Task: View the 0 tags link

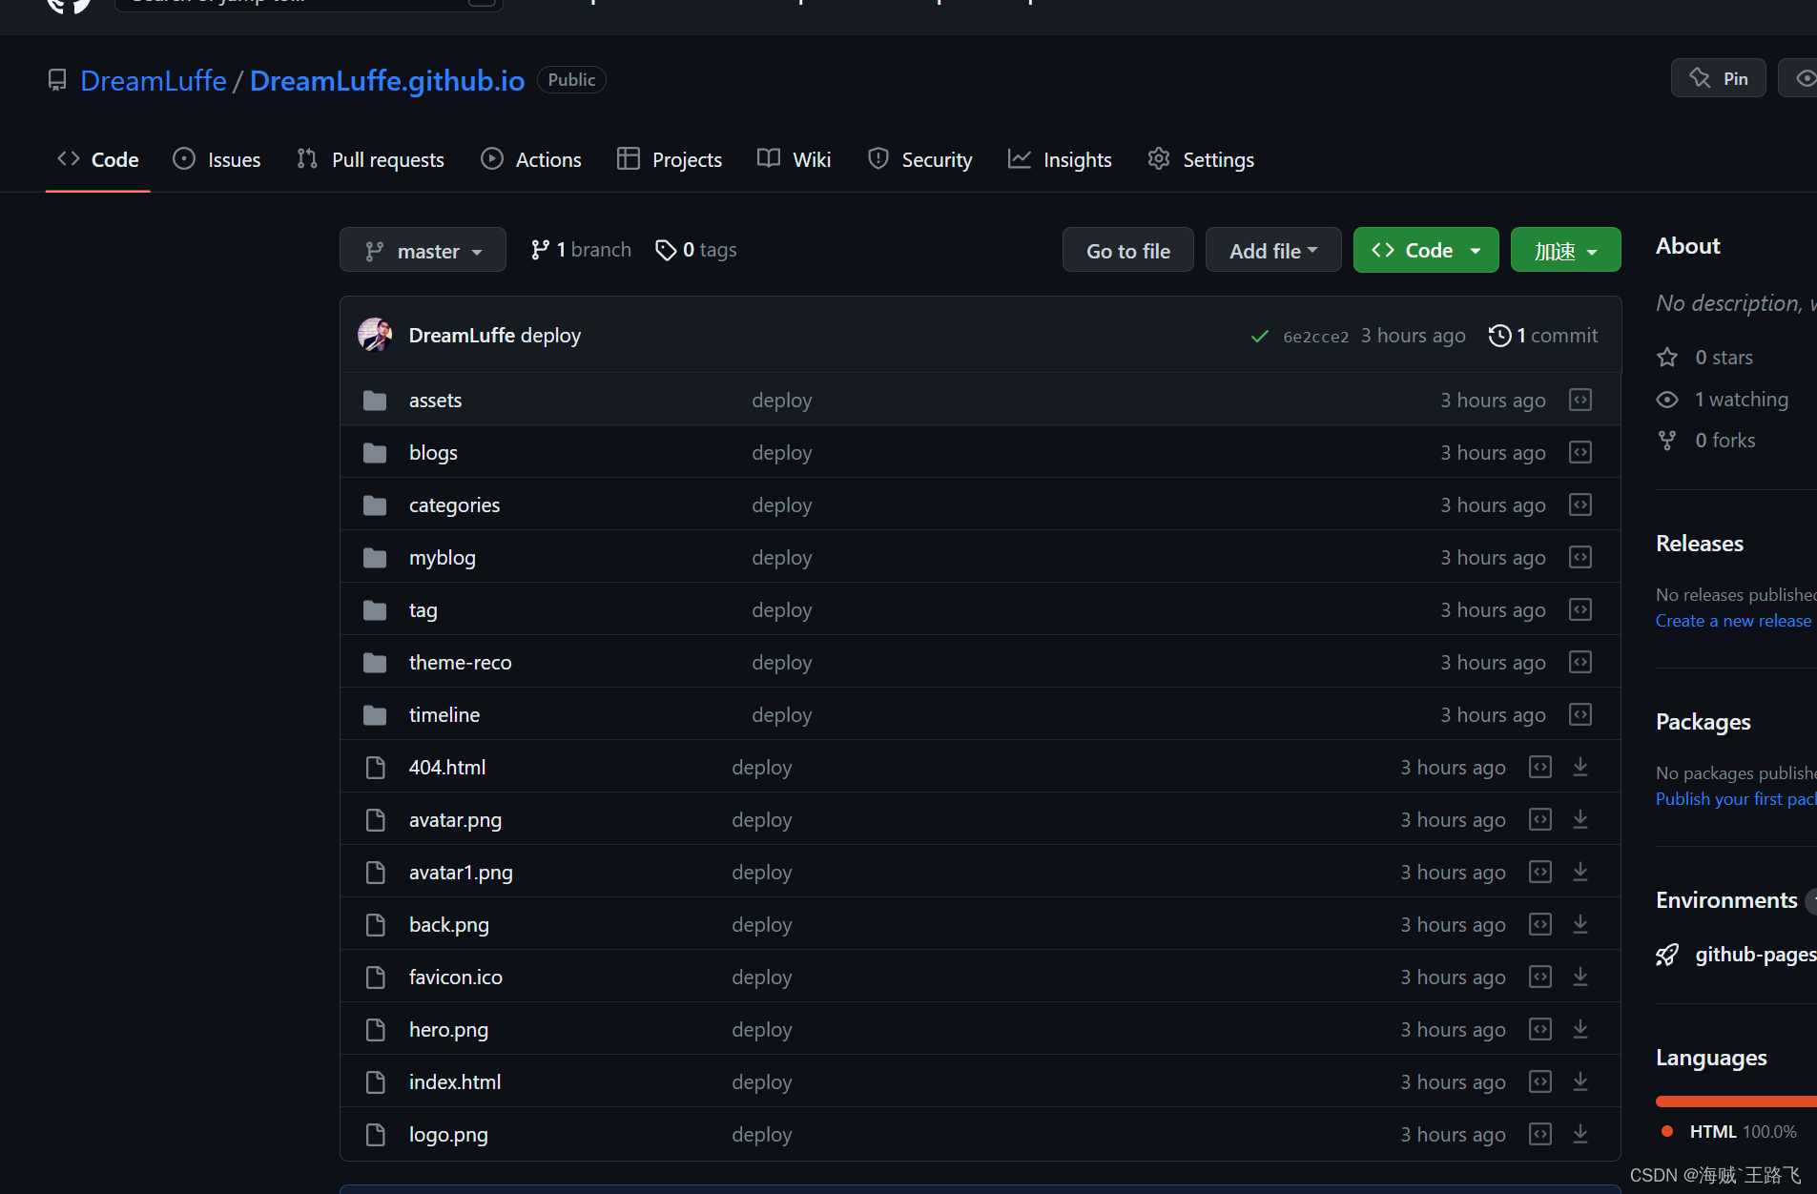Action: point(696,250)
